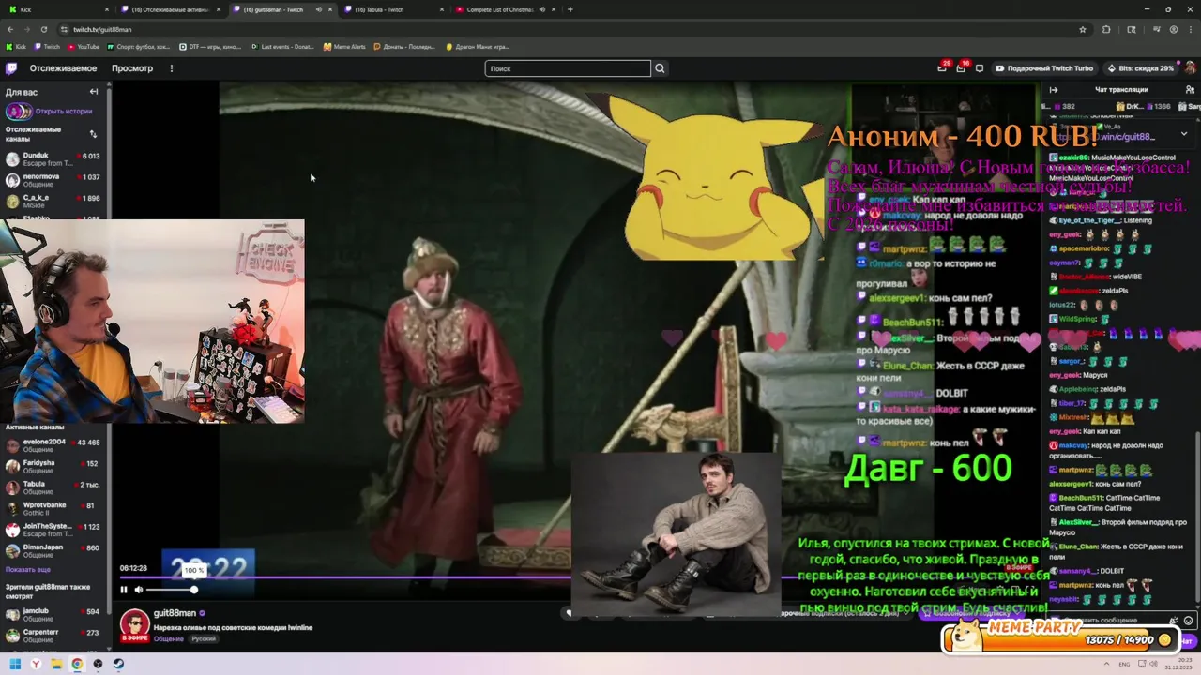Viewport: 1201px width, 675px height.
Task: Mute the player volume speaker icon
Action: [139, 590]
